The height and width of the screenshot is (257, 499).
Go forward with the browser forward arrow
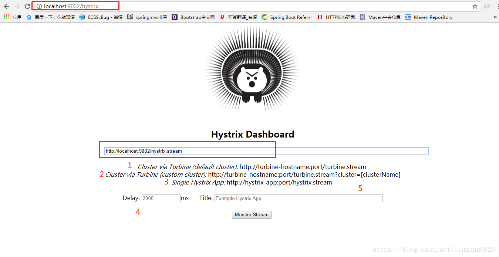coord(17,6)
